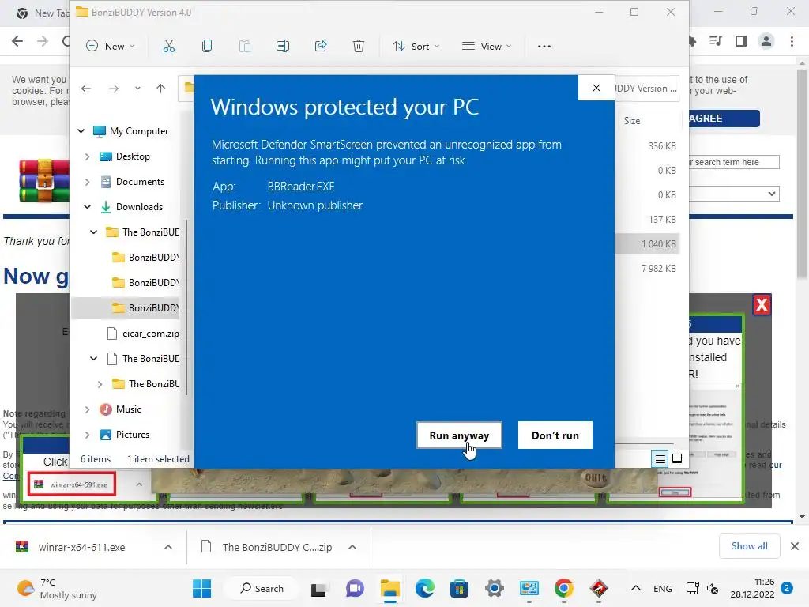Expand the Desktop tree node
Viewport: 809px width, 607px height.
tap(87, 156)
